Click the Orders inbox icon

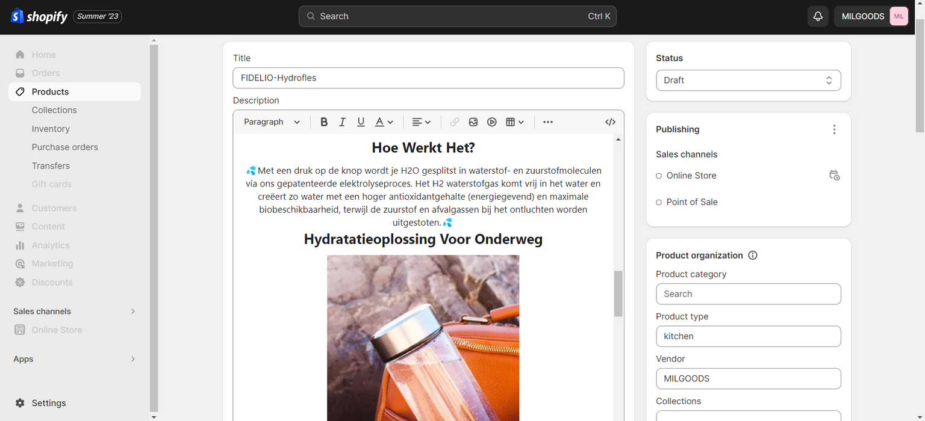coord(20,73)
